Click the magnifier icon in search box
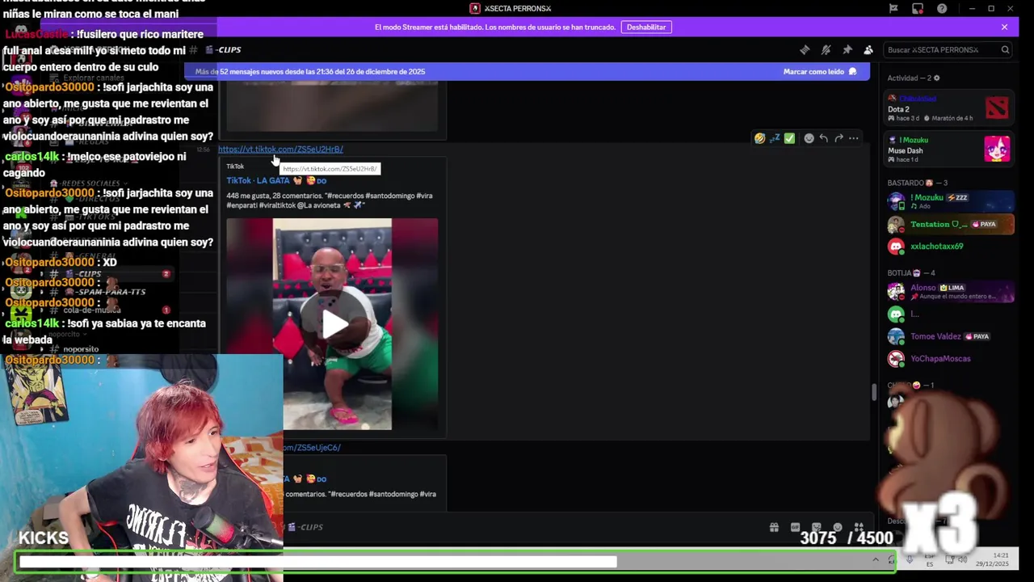This screenshot has width=1034, height=582. 1005,50
